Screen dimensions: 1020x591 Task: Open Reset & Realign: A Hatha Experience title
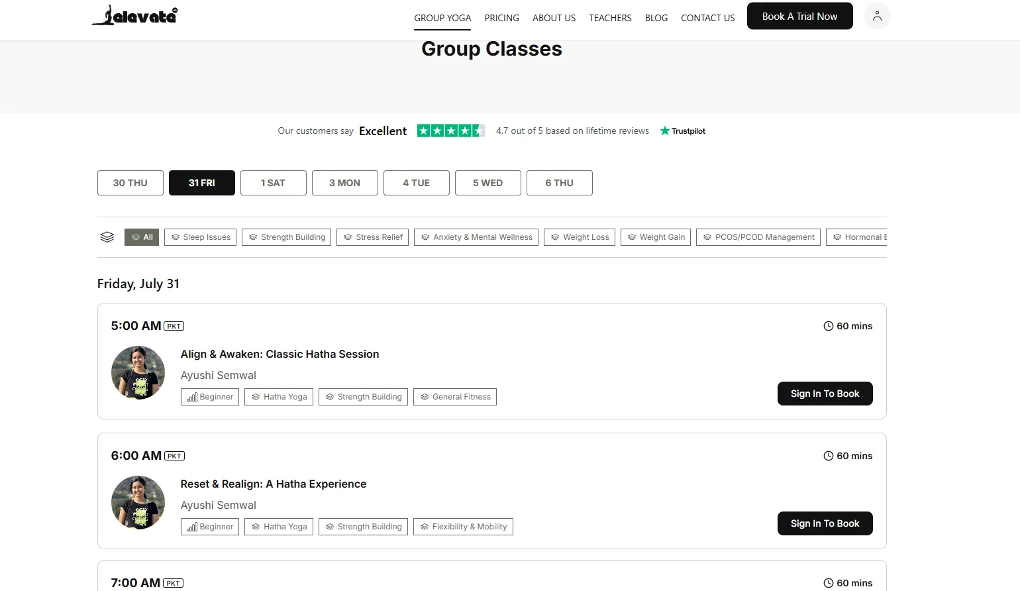(273, 484)
